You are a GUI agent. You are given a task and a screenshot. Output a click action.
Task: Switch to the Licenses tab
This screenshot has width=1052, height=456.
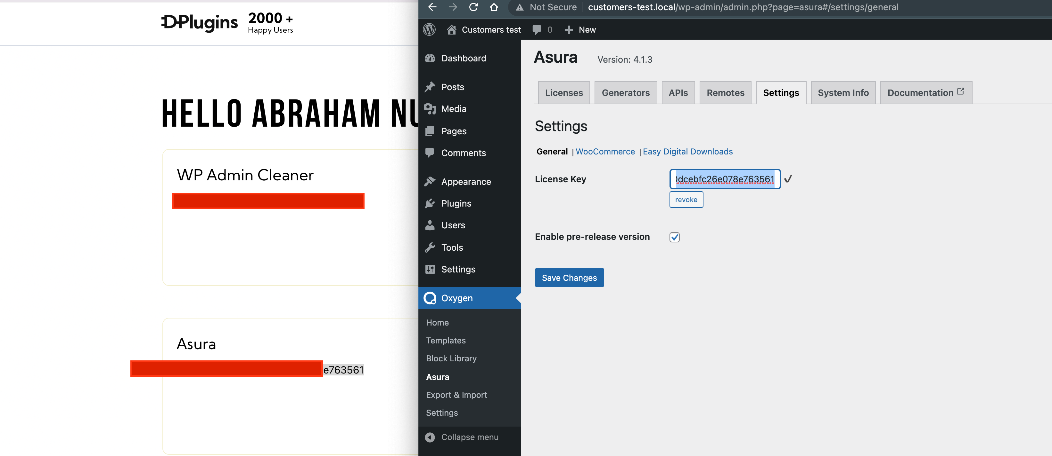(x=563, y=92)
